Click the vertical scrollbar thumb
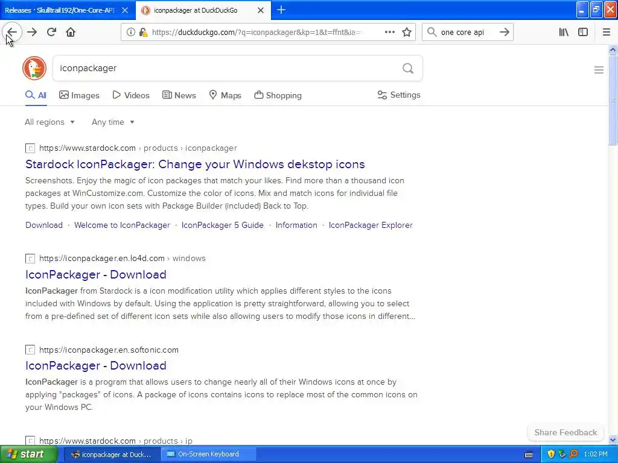This screenshot has width=618, height=463. (x=613, y=100)
